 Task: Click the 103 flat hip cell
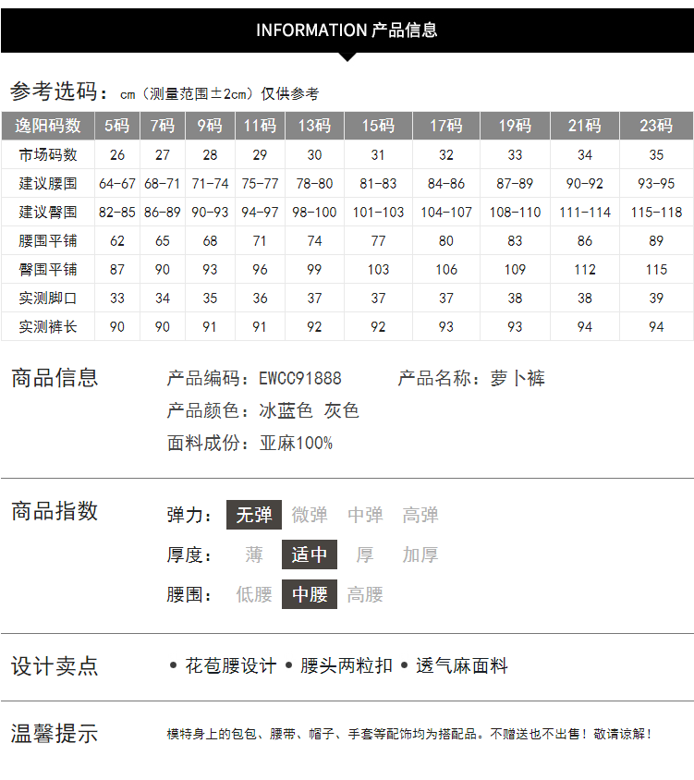tap(378, 269)
